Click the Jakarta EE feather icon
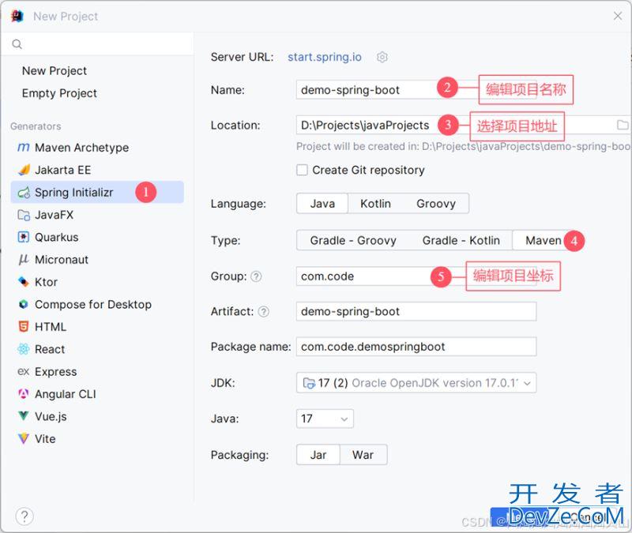Screen dimensions: 632x533 (24, 170)
